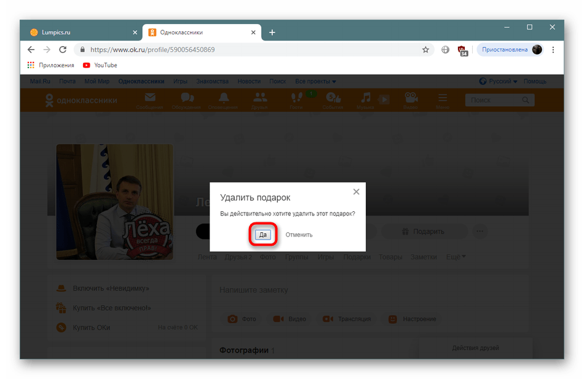Click the address bar URL
This screenshot has width=584, height=379.
coord(152,50)
